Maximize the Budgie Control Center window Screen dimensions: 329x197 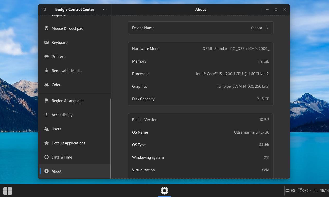coord(276,9)
